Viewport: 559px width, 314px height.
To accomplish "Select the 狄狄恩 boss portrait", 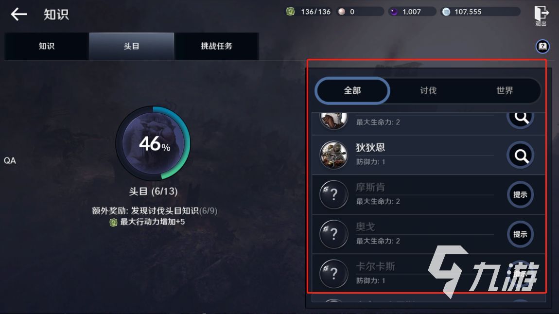I will [333, 155].
